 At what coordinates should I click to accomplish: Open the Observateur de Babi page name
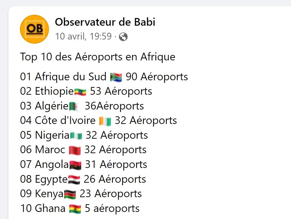point(105,22)
